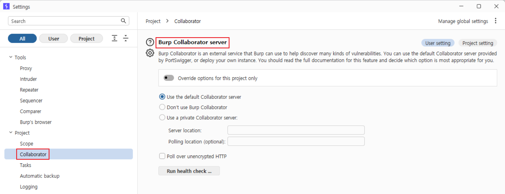Open the help question mark icon
The height and width of the screenshot is (194, 505).
tap(150, 42)
